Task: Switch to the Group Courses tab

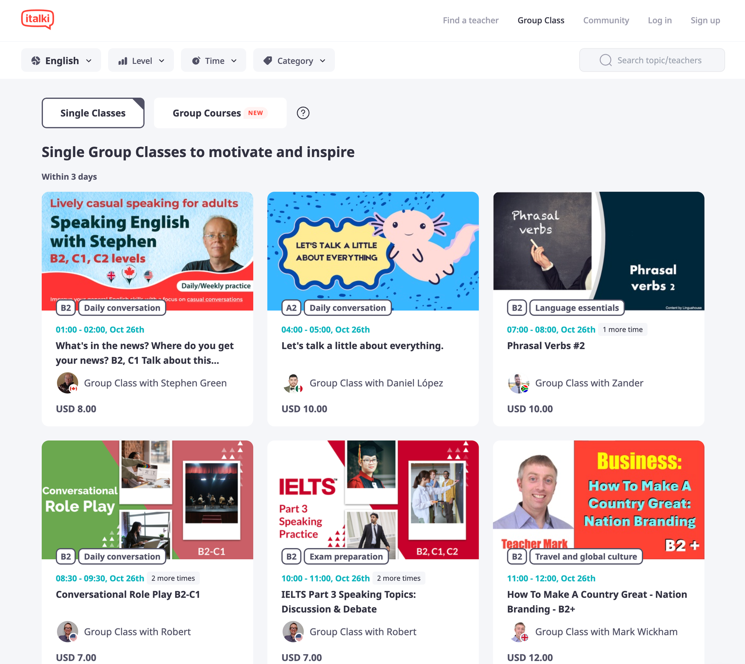Action: pyautogui.click(x=220, y=113)
